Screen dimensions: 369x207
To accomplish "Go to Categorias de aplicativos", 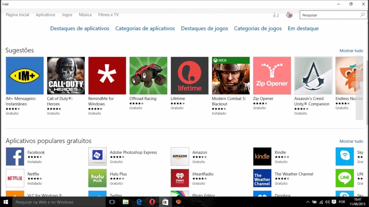I will click(145, 28).
